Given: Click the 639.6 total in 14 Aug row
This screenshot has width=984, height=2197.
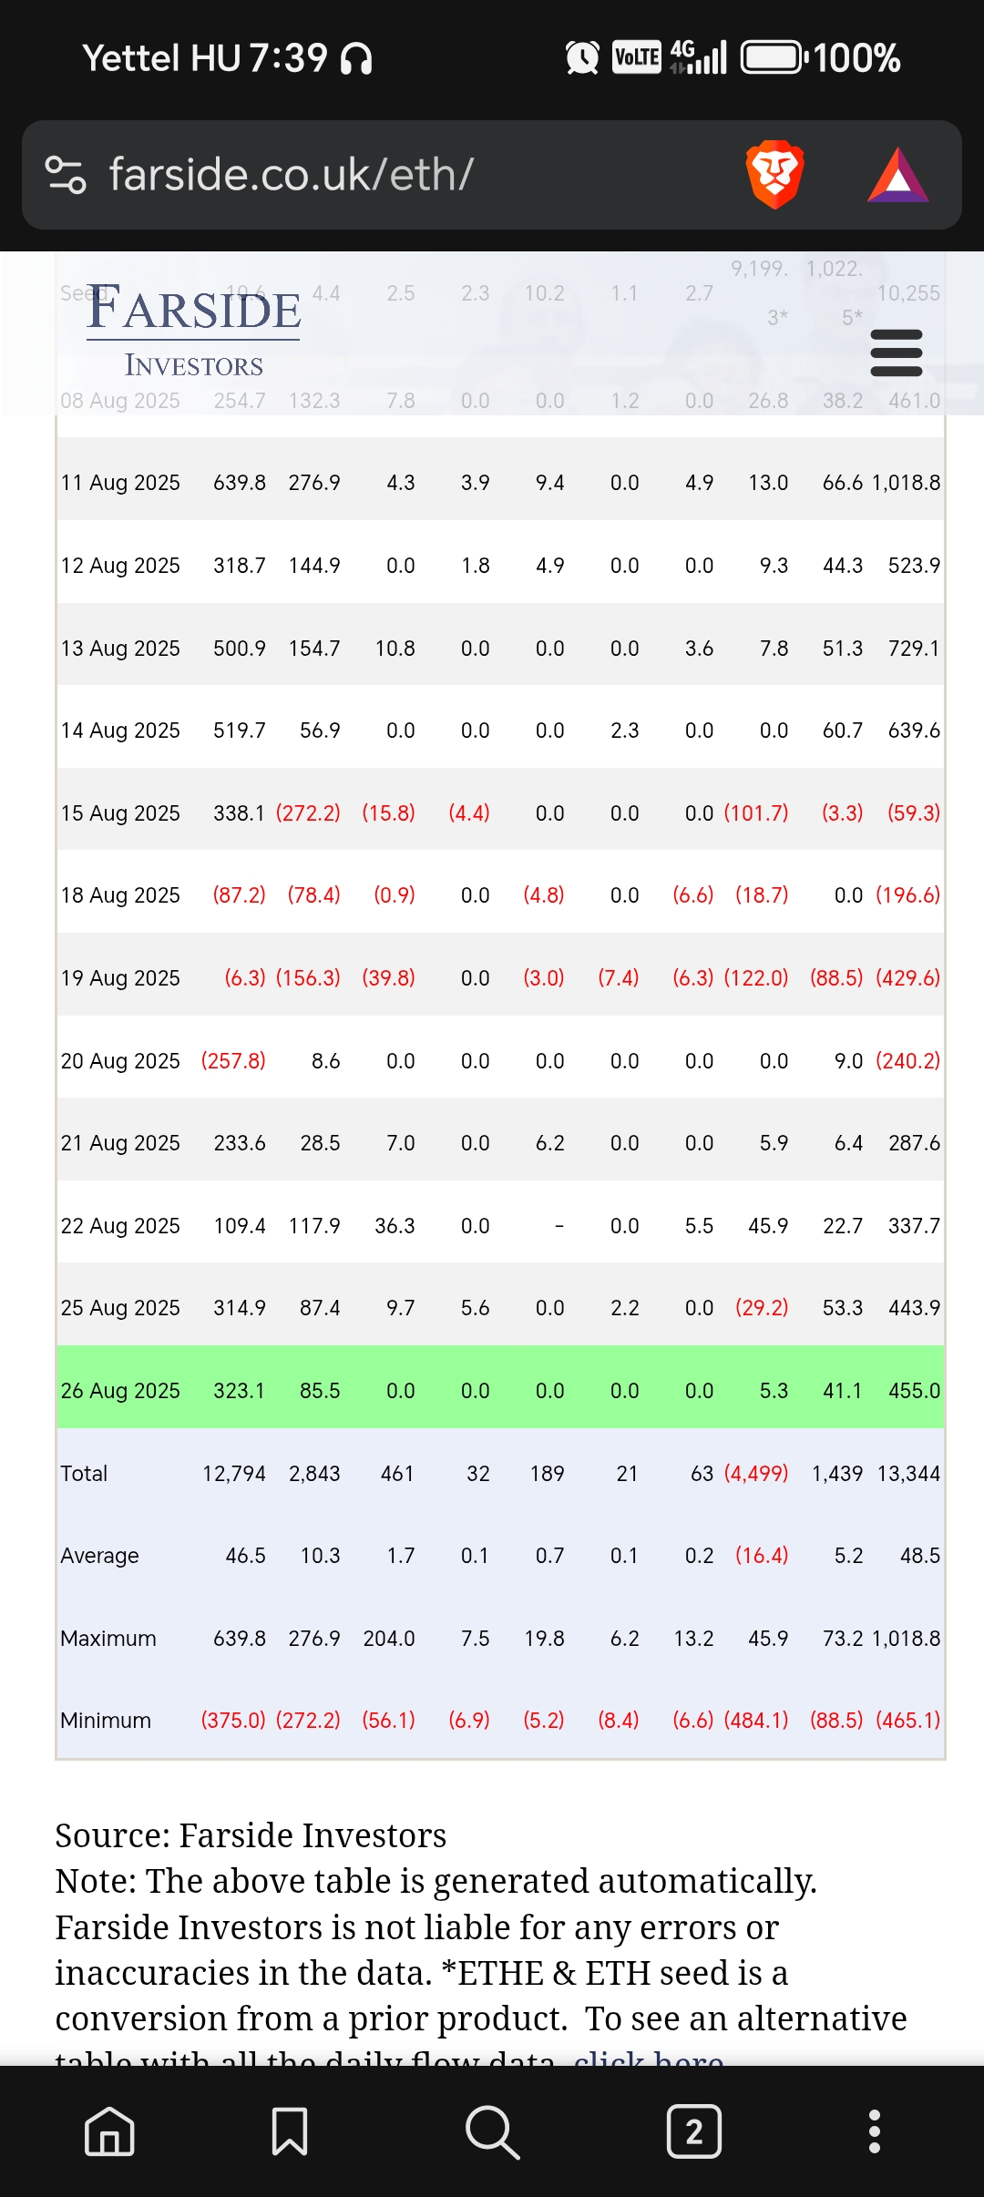Looking at the screenshot, I should (x=914, y=731).
